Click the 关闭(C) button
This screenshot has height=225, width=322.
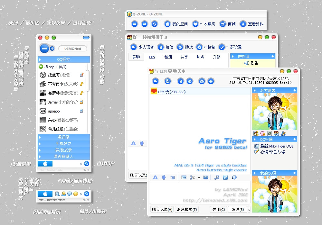click(x=219, y=209)
